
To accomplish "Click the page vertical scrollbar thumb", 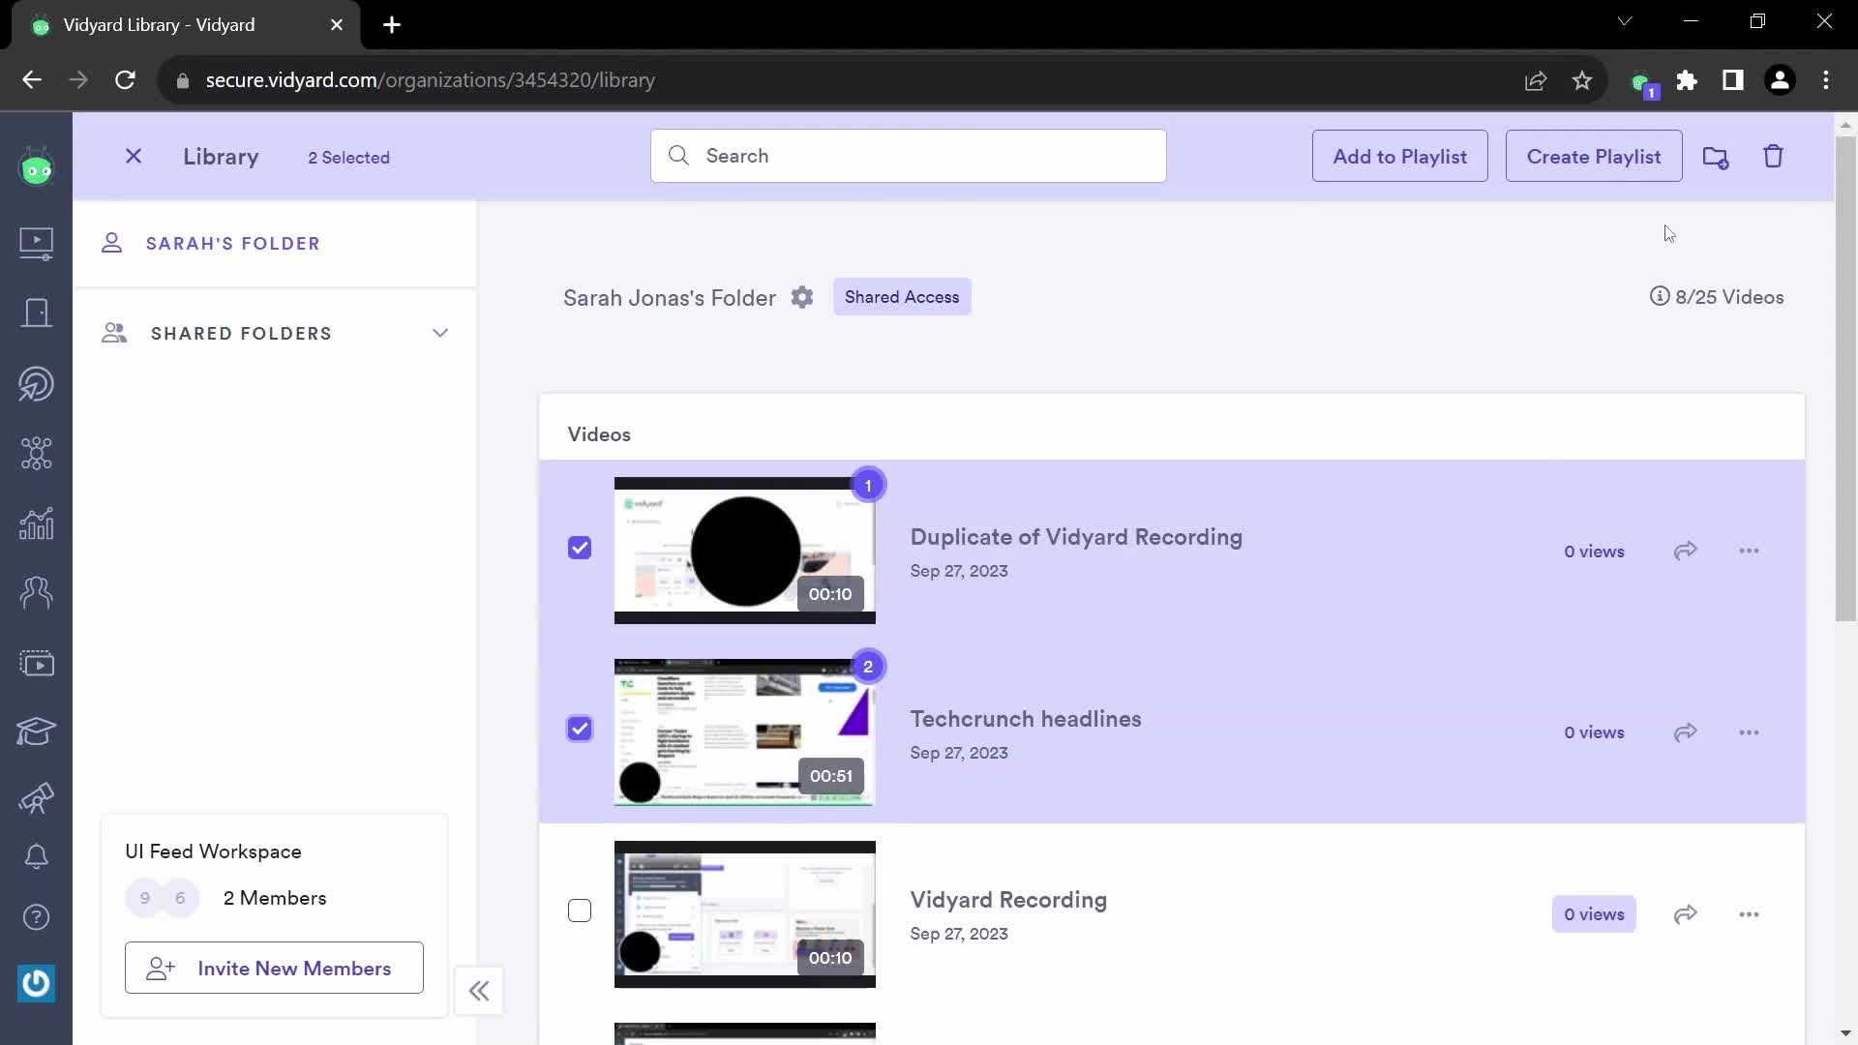I will 1845,378.
